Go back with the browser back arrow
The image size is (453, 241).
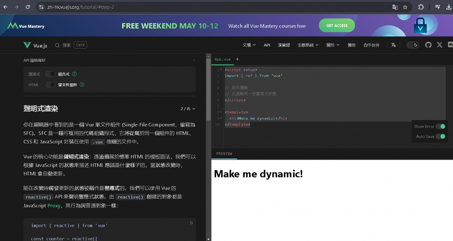[x=5, y=7]
